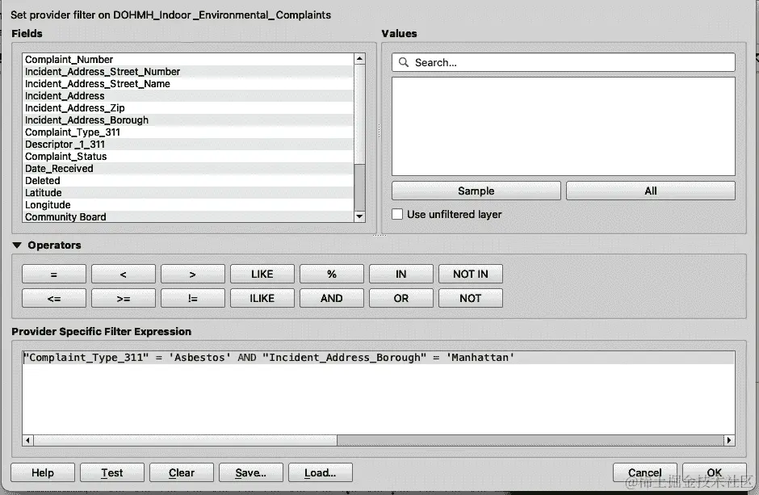Open Help for the filter dialog
The image size is (759, 495).
[43, 472]
